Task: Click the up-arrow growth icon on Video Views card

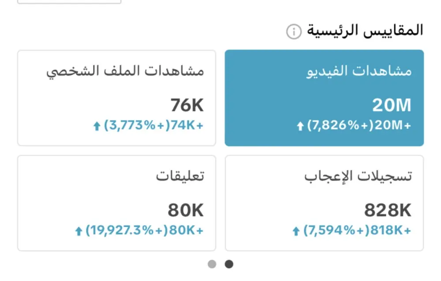Action: coord(299,124)
